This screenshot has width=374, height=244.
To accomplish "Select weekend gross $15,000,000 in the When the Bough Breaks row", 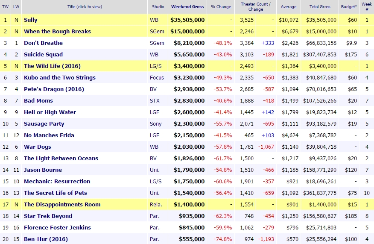I will point(187,31).
